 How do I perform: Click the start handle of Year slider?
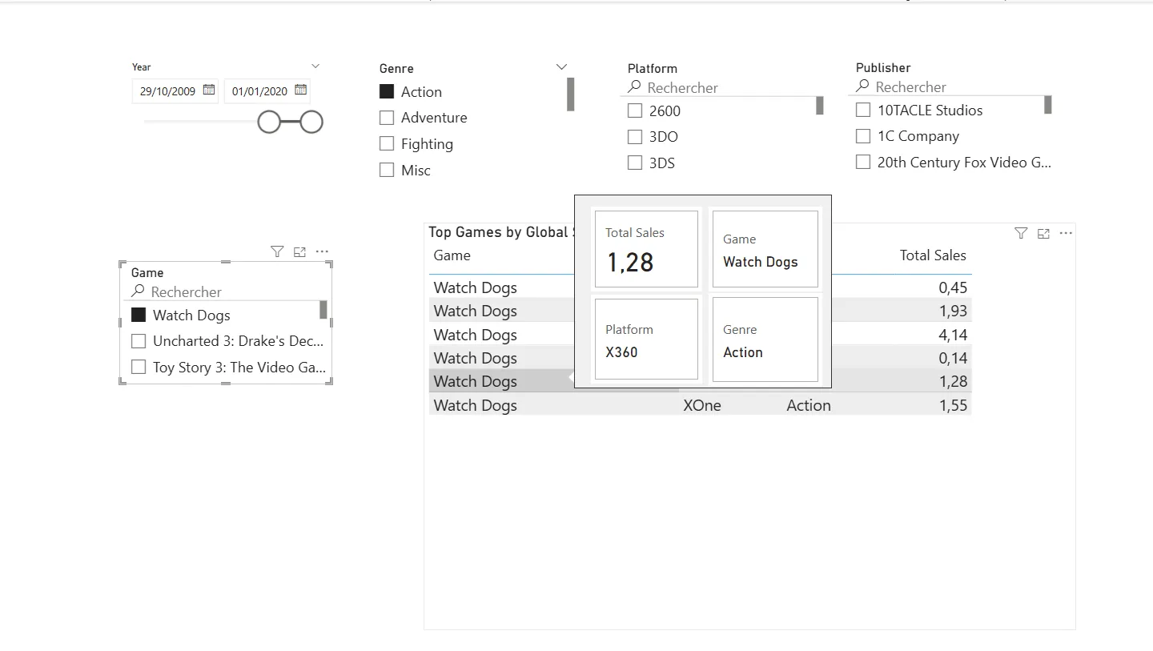tap(269, 122)
